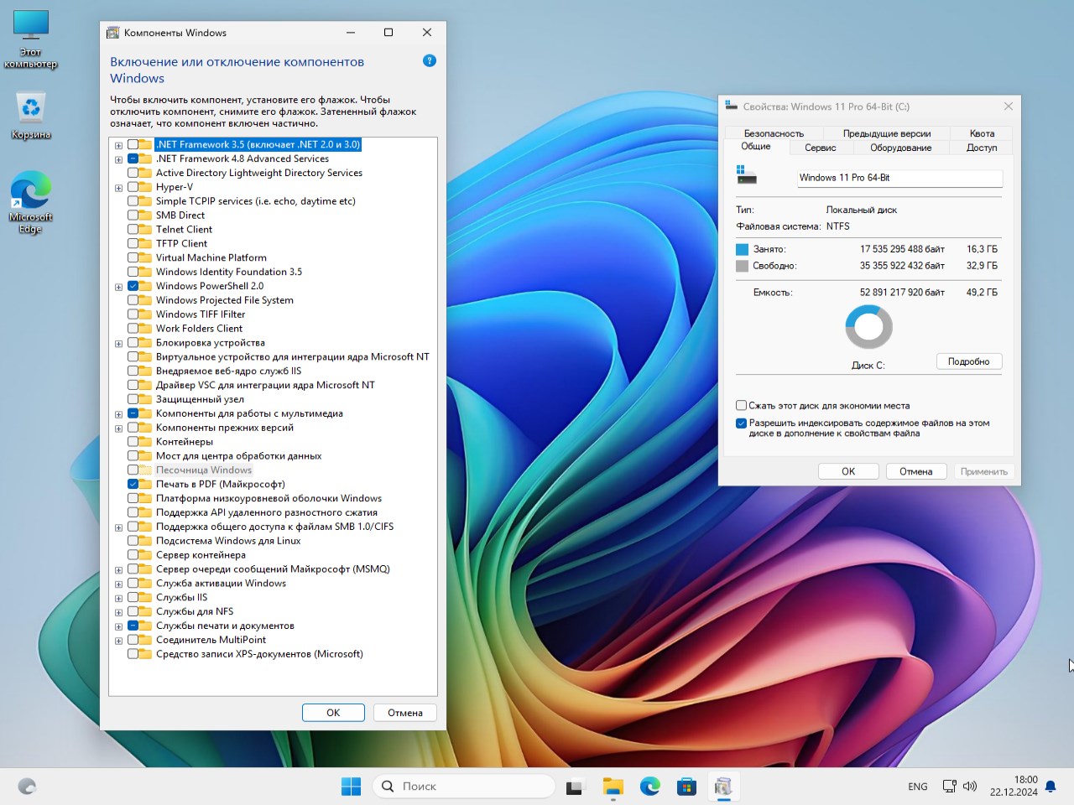Click the blue Занято legend swatch
Image resolution: width=1074 pixels, height=805 pixels.
pos(742,248)
